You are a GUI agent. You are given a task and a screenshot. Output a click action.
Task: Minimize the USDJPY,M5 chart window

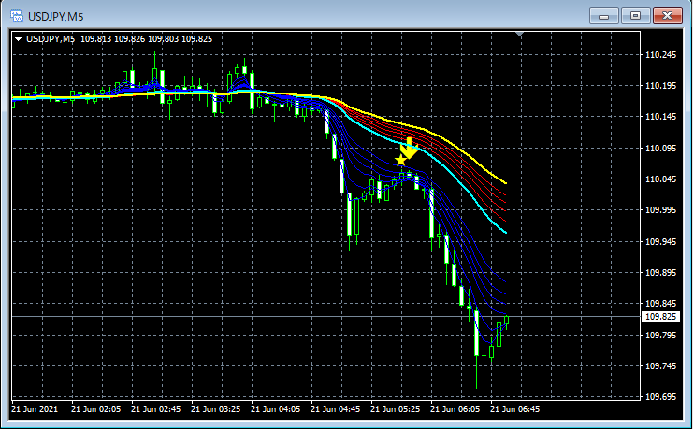tap(603, 17)
